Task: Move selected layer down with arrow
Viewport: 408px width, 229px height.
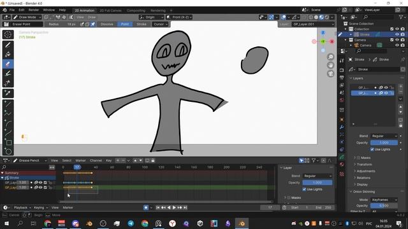Action: pyautogui.click(x=400, y=112)
